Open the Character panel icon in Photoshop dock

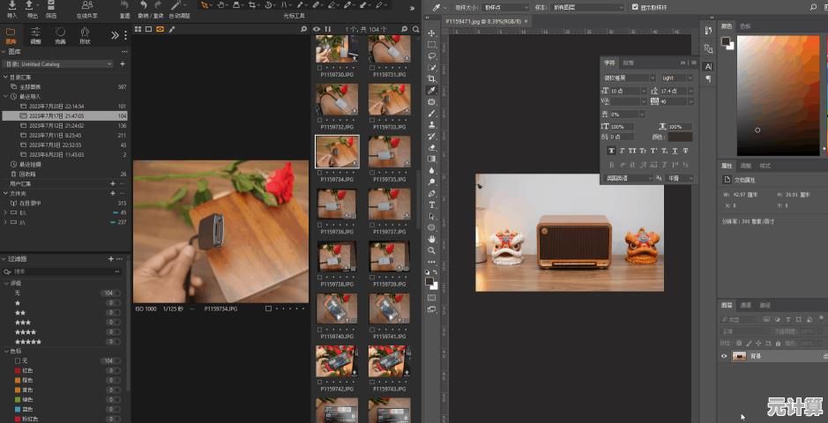click(x=708, y=66)
